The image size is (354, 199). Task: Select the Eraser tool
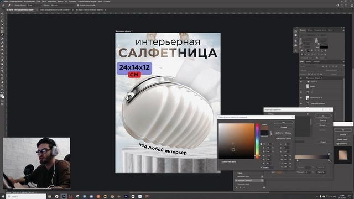(x=2, y=53)
